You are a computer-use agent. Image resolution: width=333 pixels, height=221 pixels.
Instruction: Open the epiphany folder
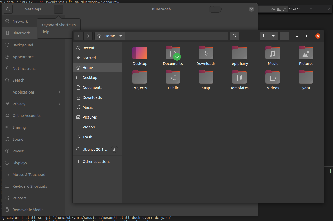239,53
